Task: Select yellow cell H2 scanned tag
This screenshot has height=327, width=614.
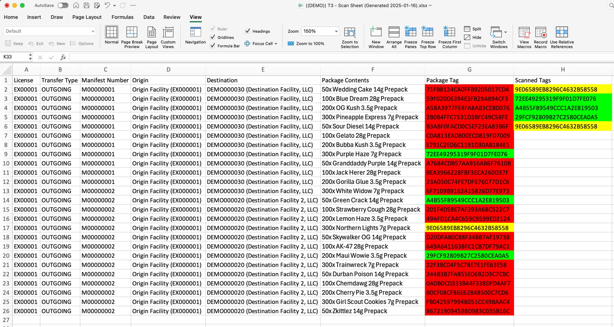Action: [562, 89]
